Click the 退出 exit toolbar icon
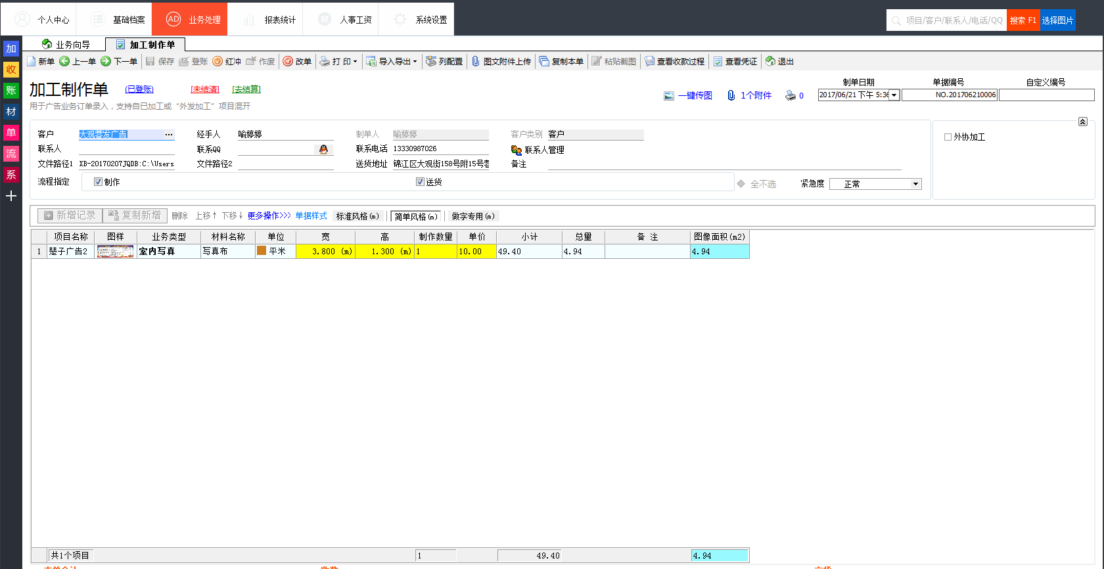The width and height of the screenshot is (1104, 569). tap(771, 61)
